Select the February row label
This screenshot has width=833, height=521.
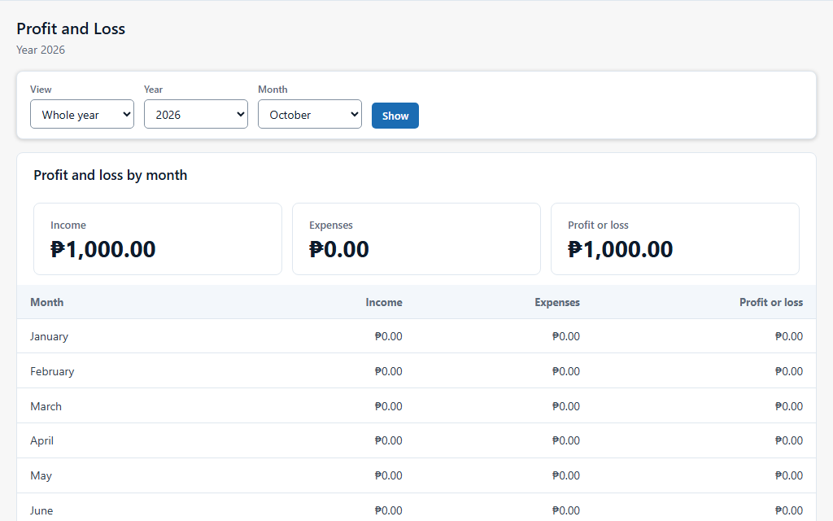(x=52, y=371)
